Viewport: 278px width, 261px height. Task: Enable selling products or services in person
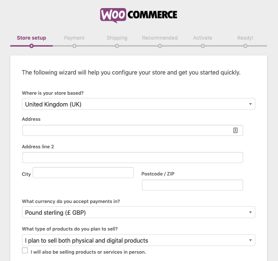click(x=25, y=251)
